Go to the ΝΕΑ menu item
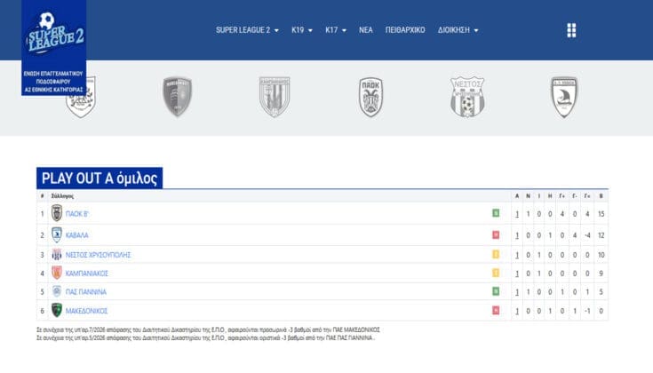The image size is (653, 373). [x=365, y=30]
